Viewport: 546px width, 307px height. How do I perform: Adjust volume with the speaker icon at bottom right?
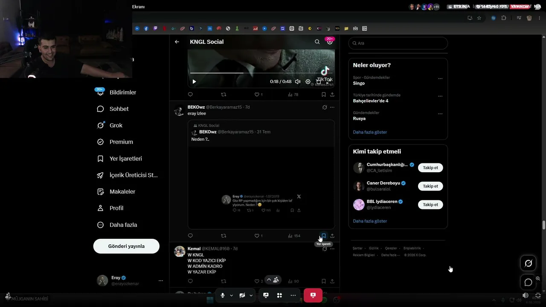click(x=526, y=295)
